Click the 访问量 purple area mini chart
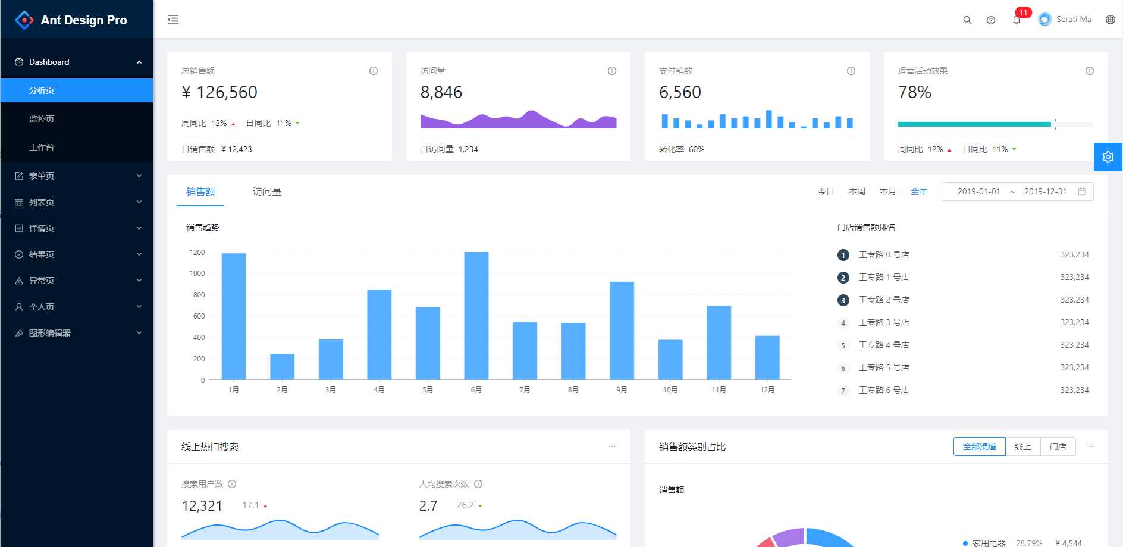Viewport: 1123px width, 547px height. tap(519, 119)
